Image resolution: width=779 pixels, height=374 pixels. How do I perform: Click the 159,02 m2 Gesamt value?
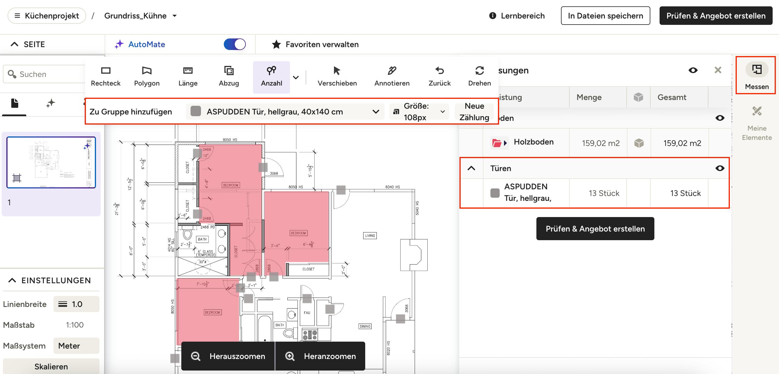[682, 143]
